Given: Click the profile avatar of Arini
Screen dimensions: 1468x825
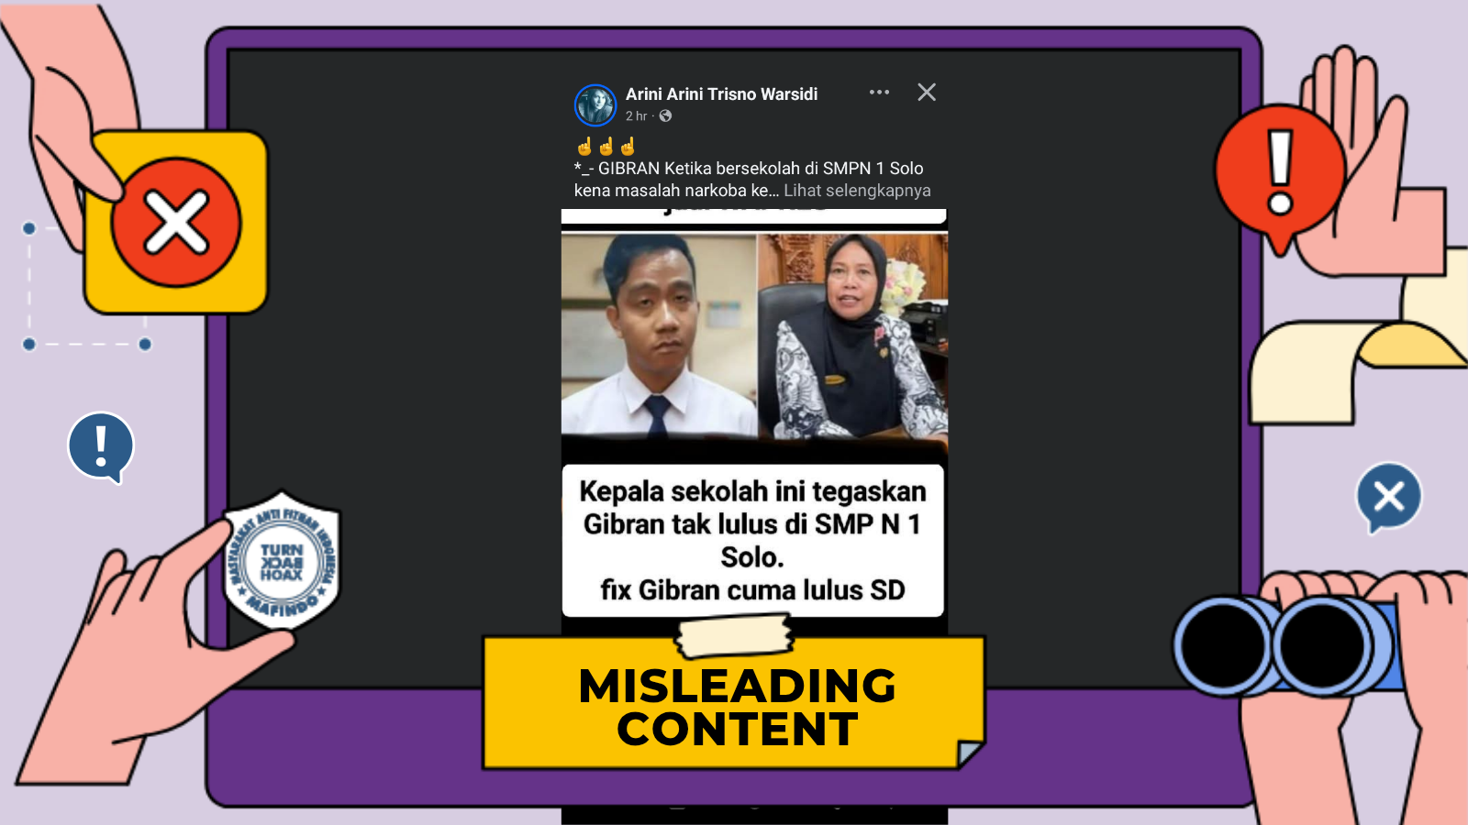Looking at the screenshot, I should 595,105.
